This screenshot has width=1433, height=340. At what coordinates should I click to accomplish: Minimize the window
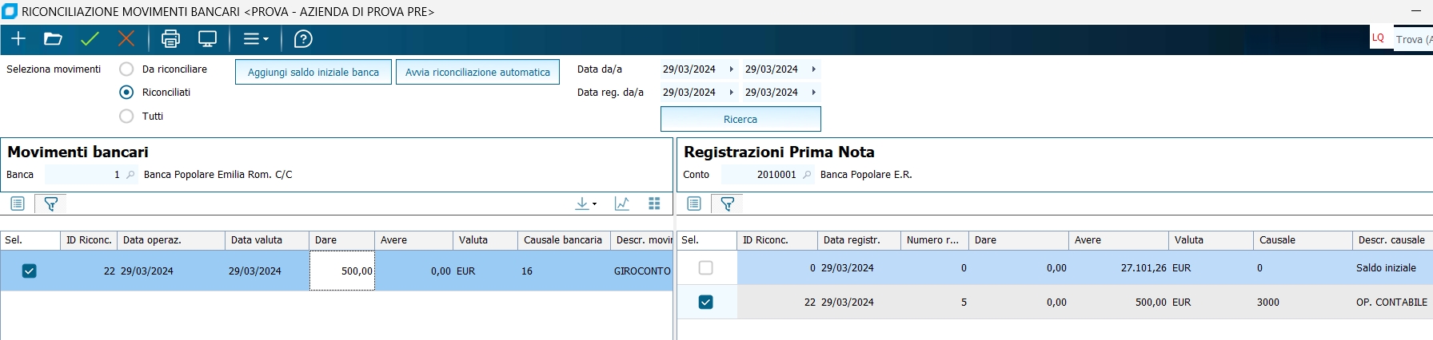1416,11
